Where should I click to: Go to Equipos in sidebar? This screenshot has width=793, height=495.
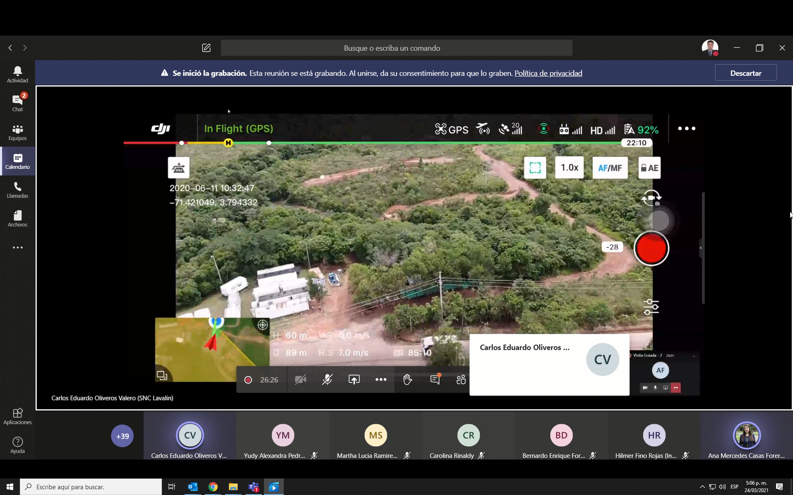[x=17, y=132]
